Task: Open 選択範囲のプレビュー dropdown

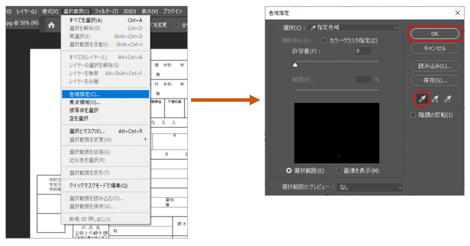Action: (x=369, y=187)
